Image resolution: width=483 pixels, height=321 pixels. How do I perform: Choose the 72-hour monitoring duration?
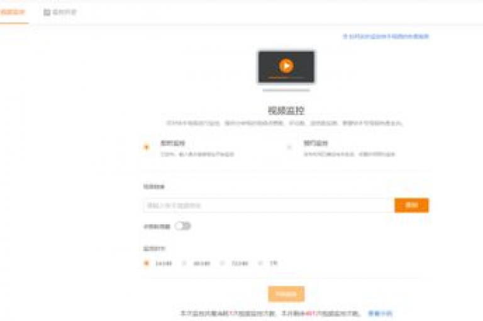[222, 263]
